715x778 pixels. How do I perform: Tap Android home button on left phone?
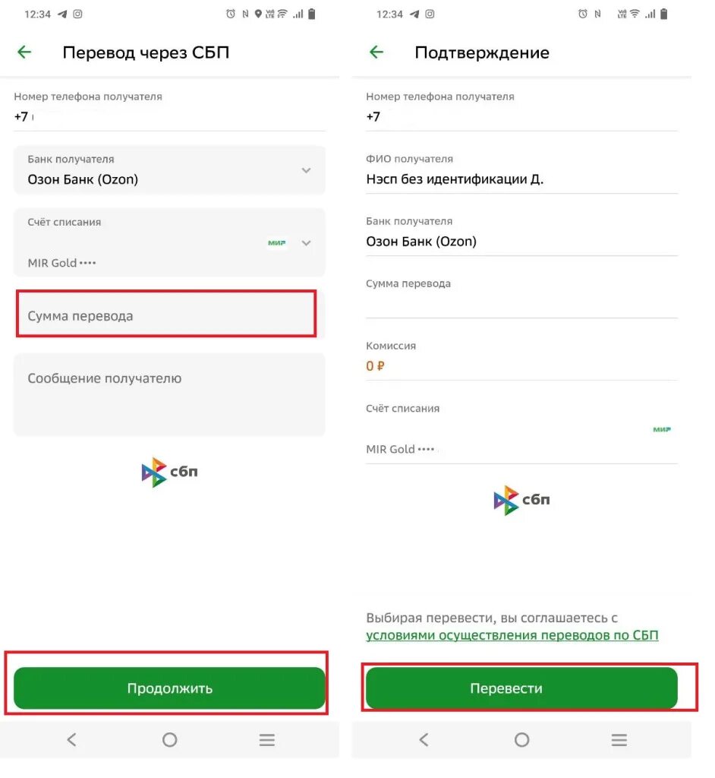click(x=169, y=740)
